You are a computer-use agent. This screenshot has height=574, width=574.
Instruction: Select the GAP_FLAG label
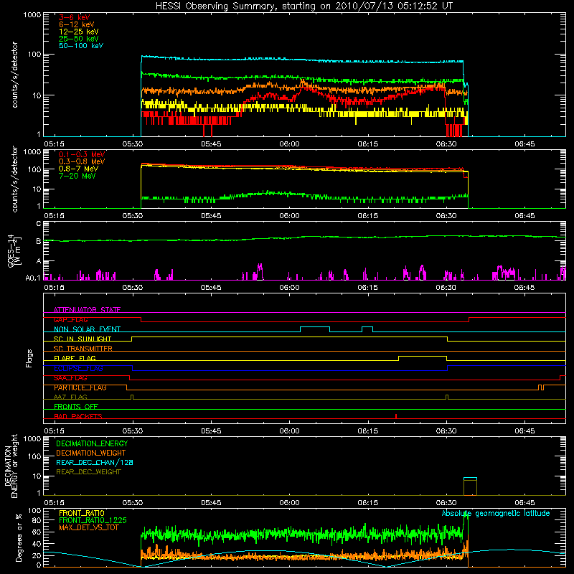[70, 319]
